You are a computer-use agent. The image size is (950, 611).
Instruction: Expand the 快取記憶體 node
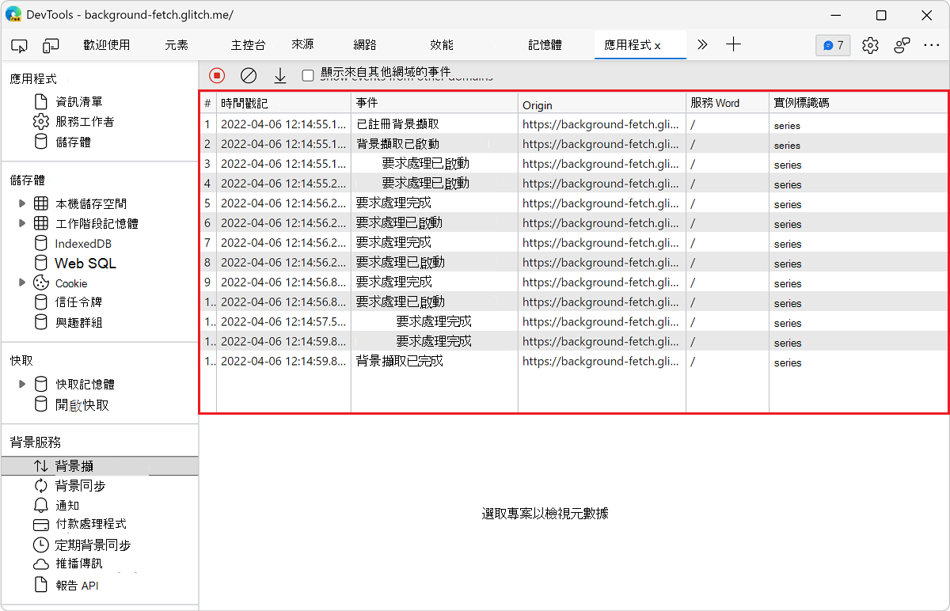pos(23,383)
